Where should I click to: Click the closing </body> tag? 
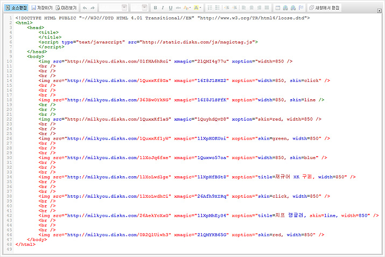(x=37, y=240)
